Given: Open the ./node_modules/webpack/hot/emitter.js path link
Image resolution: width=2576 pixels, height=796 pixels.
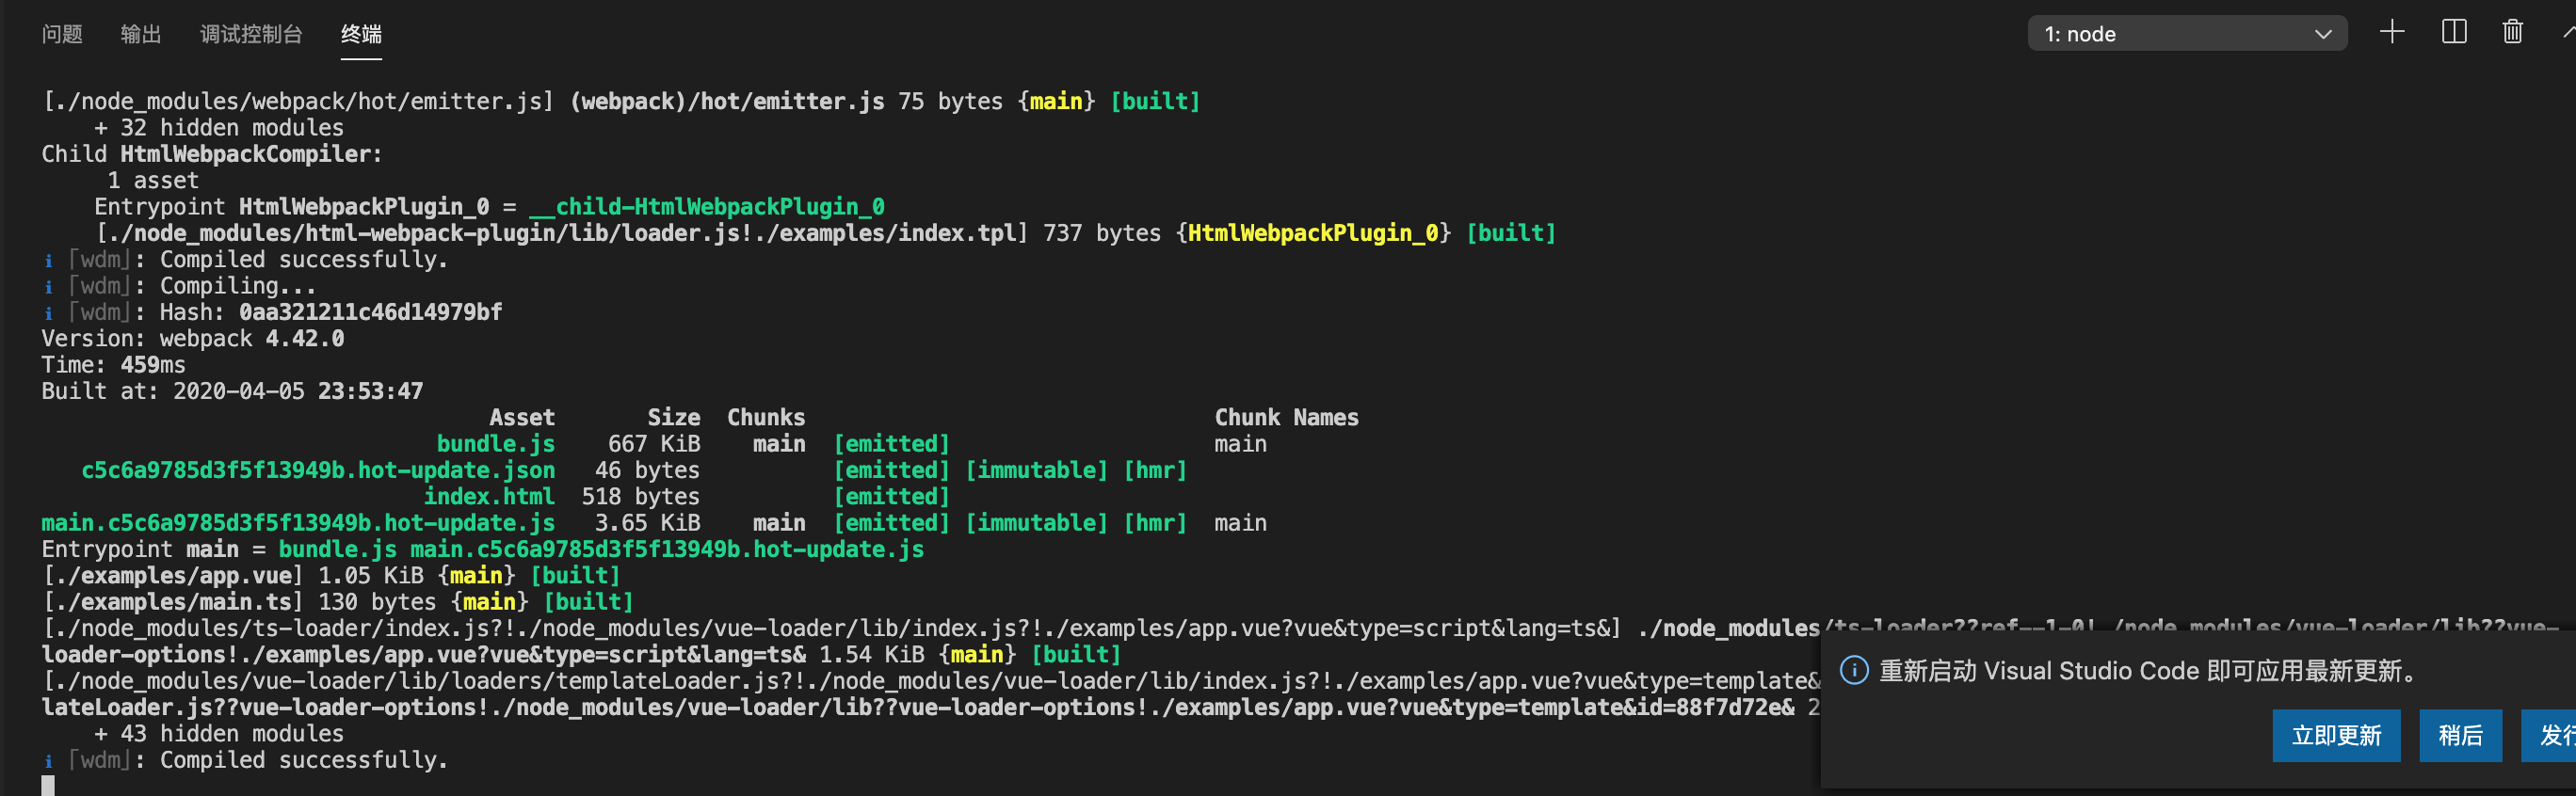Looking at the screenshot, I should tap(298, 102).
